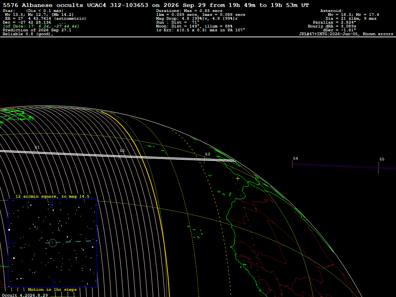This screenshot has width=396, height=297.
Task: Click the green 'of Date' coordinates line
Action: click(41, 26)
